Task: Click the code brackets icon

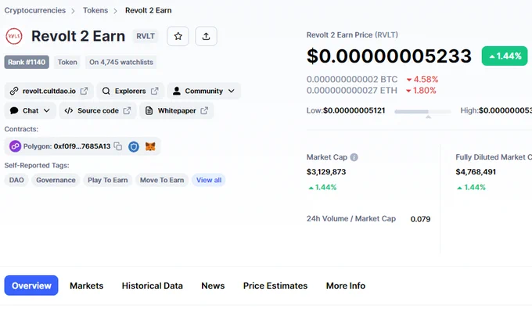Action: click(69, 110)
